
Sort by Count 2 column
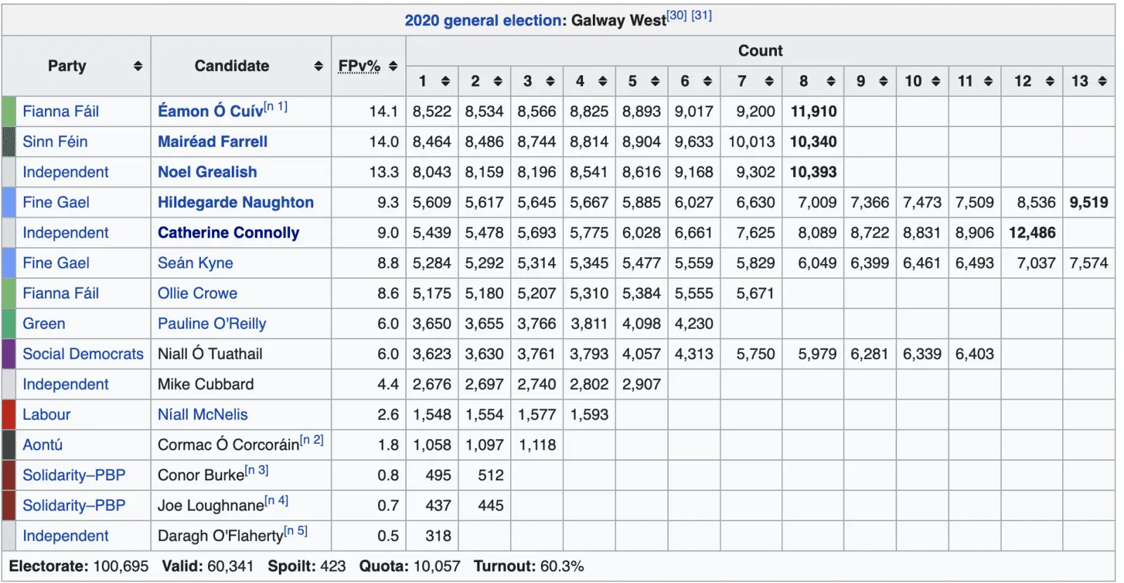coord(498,81)
